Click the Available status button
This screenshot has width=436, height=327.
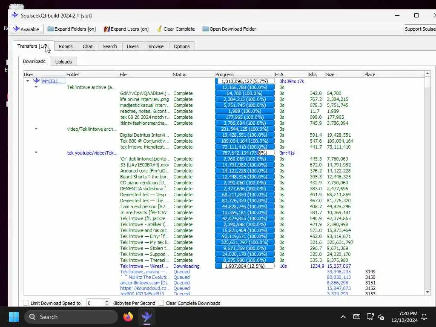click(27, 29)
